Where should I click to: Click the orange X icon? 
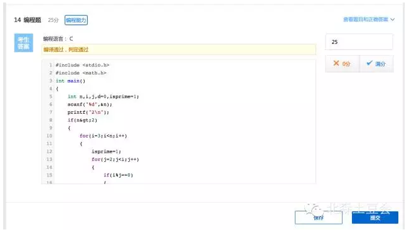click(336, 63)
